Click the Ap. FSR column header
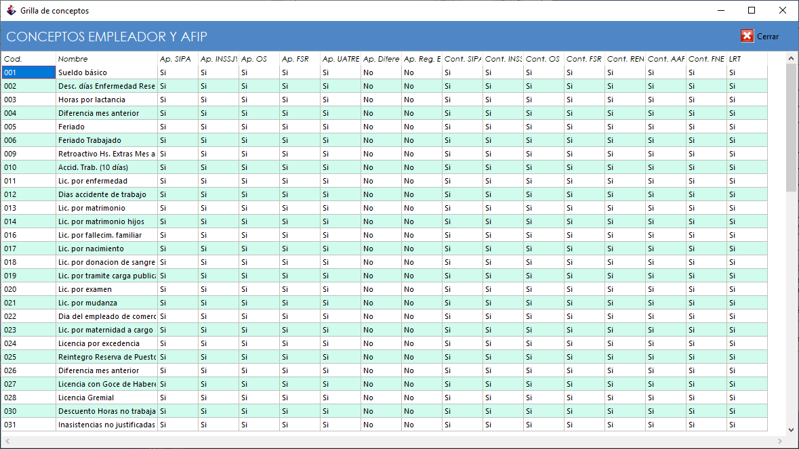Viewport: 799px width, 449px height. tap(300, 59)
